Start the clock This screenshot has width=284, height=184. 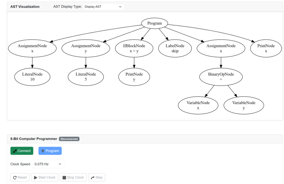point(44,177)
